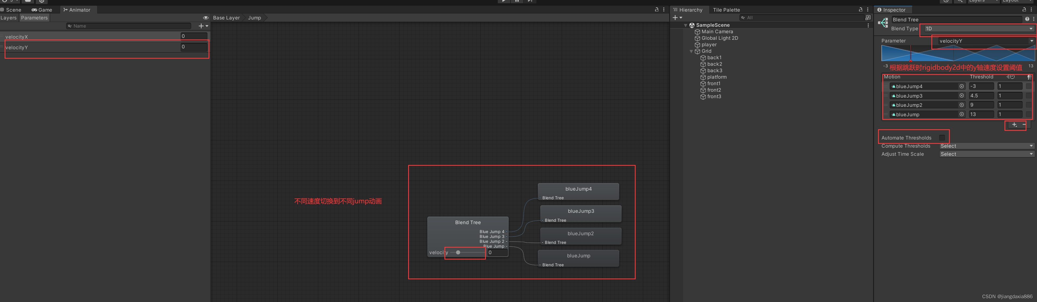Click blueJump3 threshold field 4.5
Image resolution: width=1037 pixels, height=302 pixels.
(981, 96)
